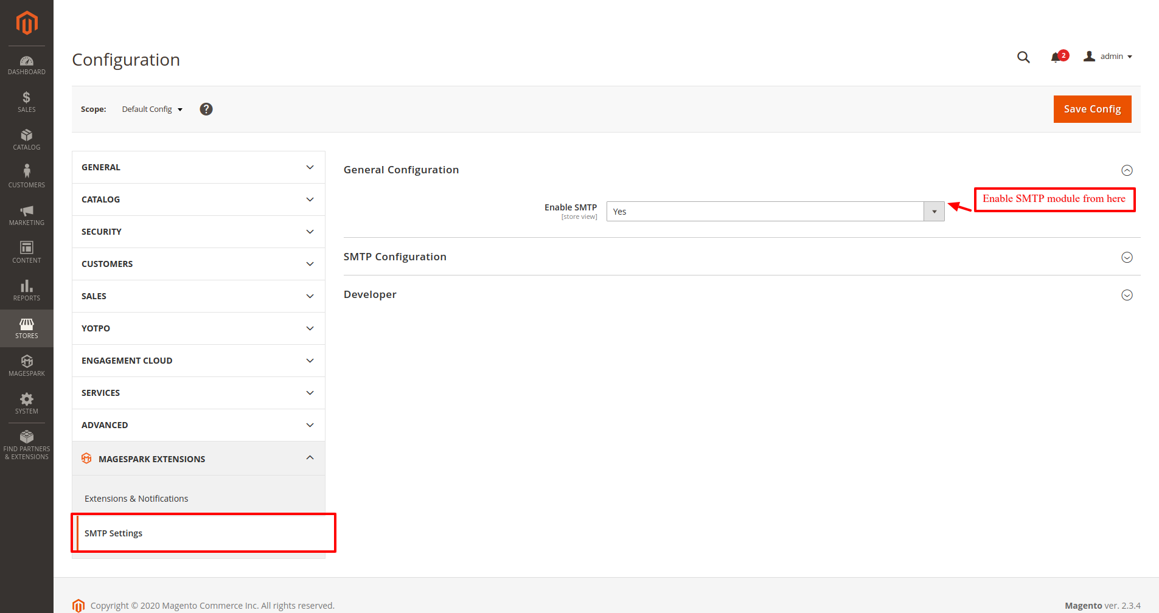This screenshot has height=613, width=1159.
Task: Open the Content sidebar menu
Action: [x=27, y=253]
